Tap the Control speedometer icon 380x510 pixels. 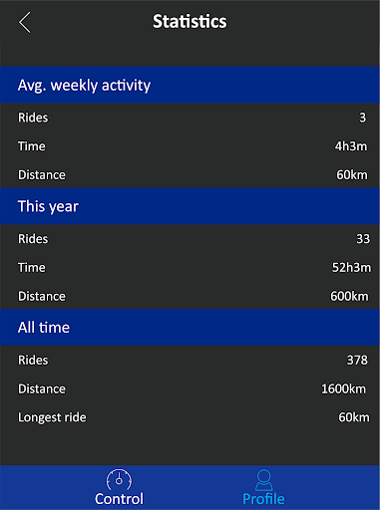click(119, 479)
